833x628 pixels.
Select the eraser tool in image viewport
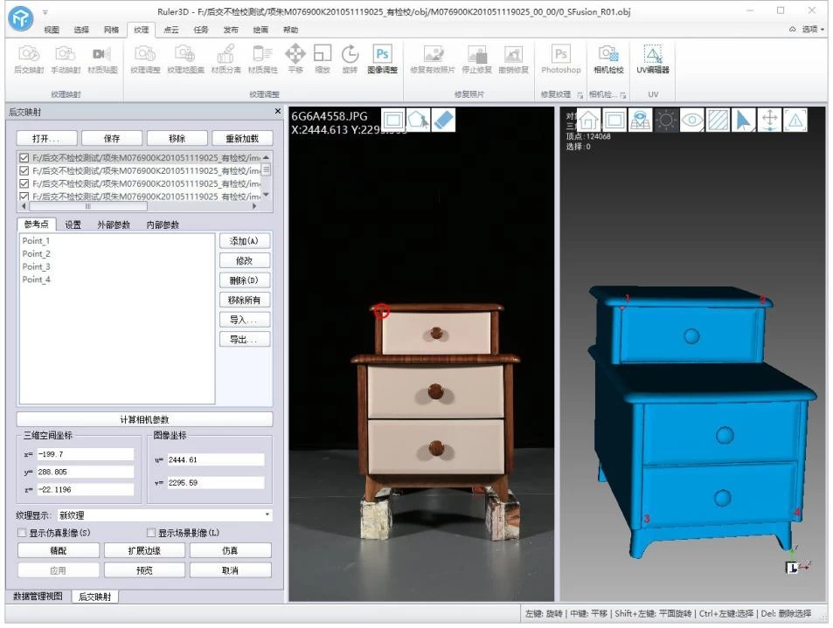[444, 120]
